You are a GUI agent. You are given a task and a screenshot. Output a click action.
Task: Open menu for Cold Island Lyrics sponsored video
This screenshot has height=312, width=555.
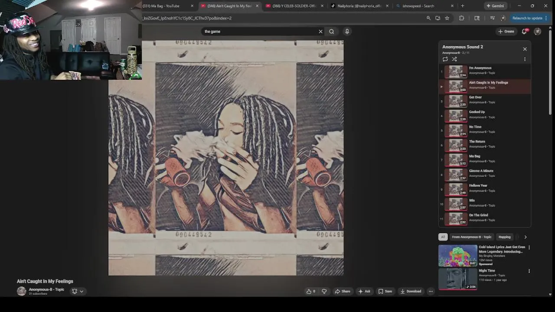[529, 247]
